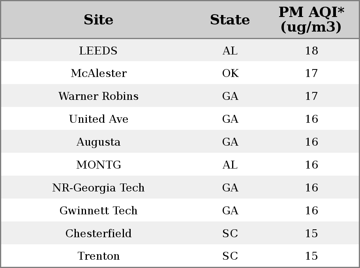Click the AL state cell for LEEDS
This screenshot has width=360, height=268.
[230, 51]
